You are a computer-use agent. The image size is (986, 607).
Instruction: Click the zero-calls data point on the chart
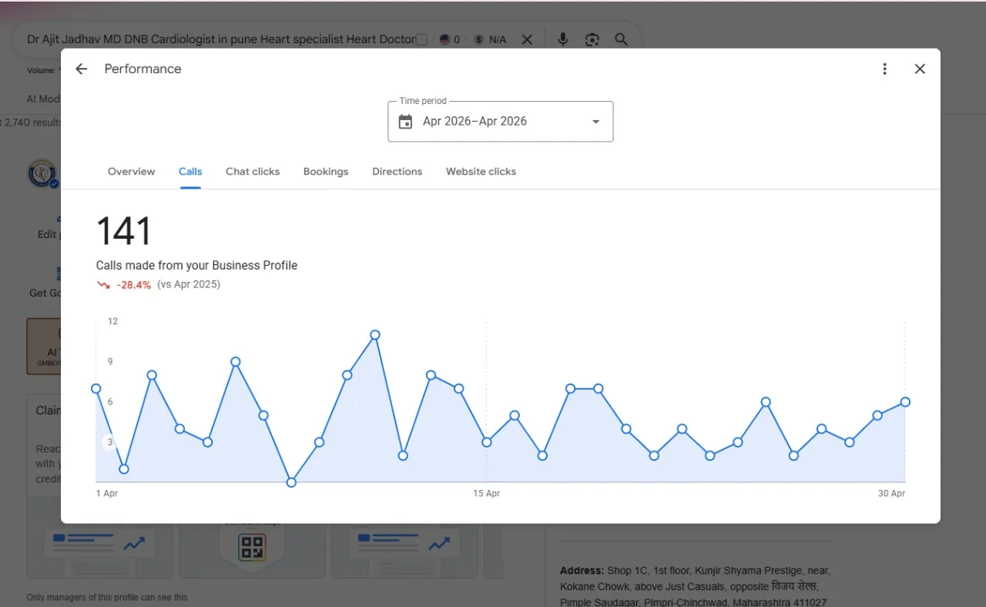click(291, 482)
